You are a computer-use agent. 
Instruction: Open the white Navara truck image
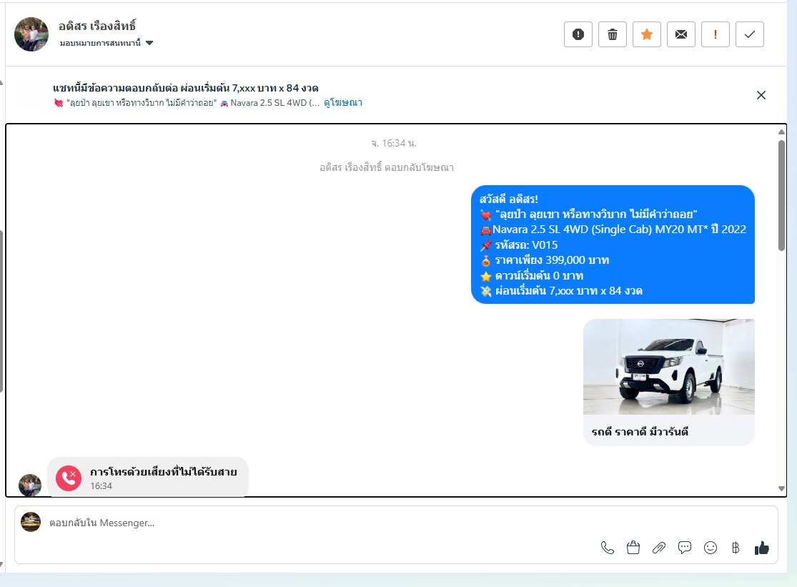pos(669,367)
